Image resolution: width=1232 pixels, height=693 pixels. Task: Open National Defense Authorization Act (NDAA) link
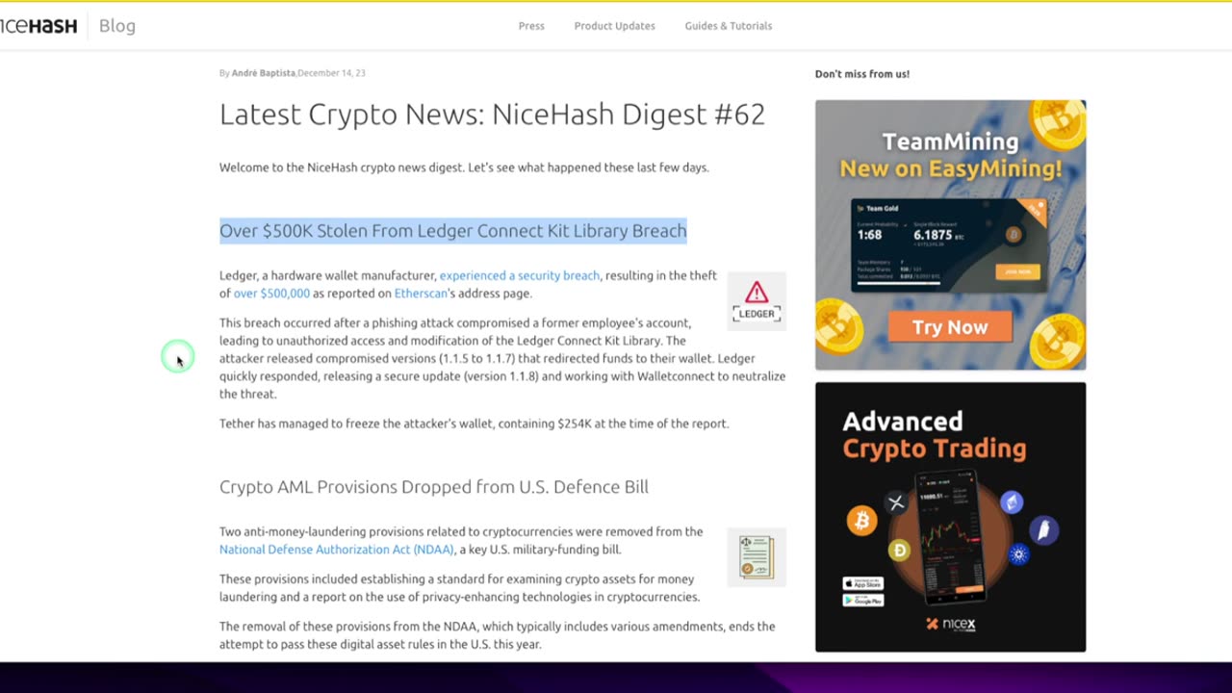pos(336,550)
